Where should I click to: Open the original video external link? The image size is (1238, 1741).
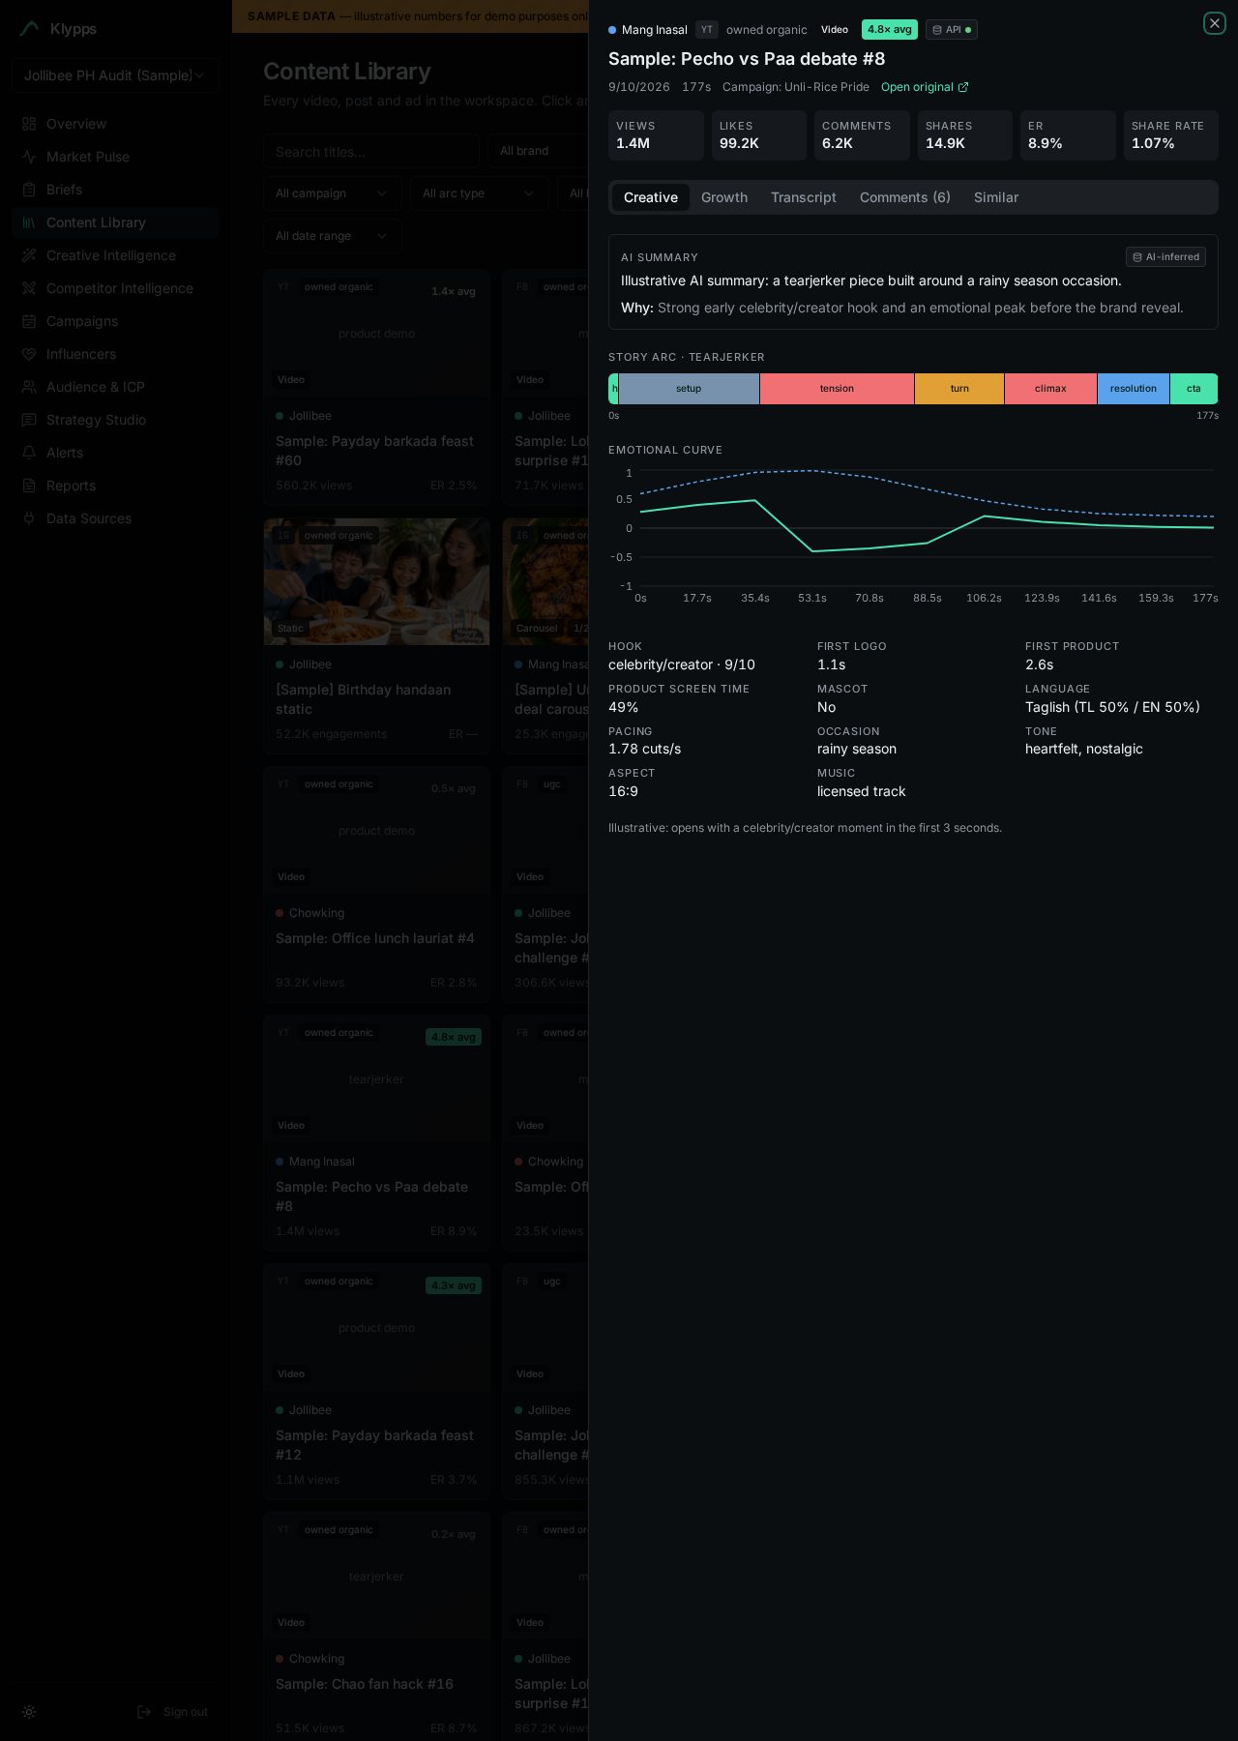pyautogui.click(x=925, y=87)
